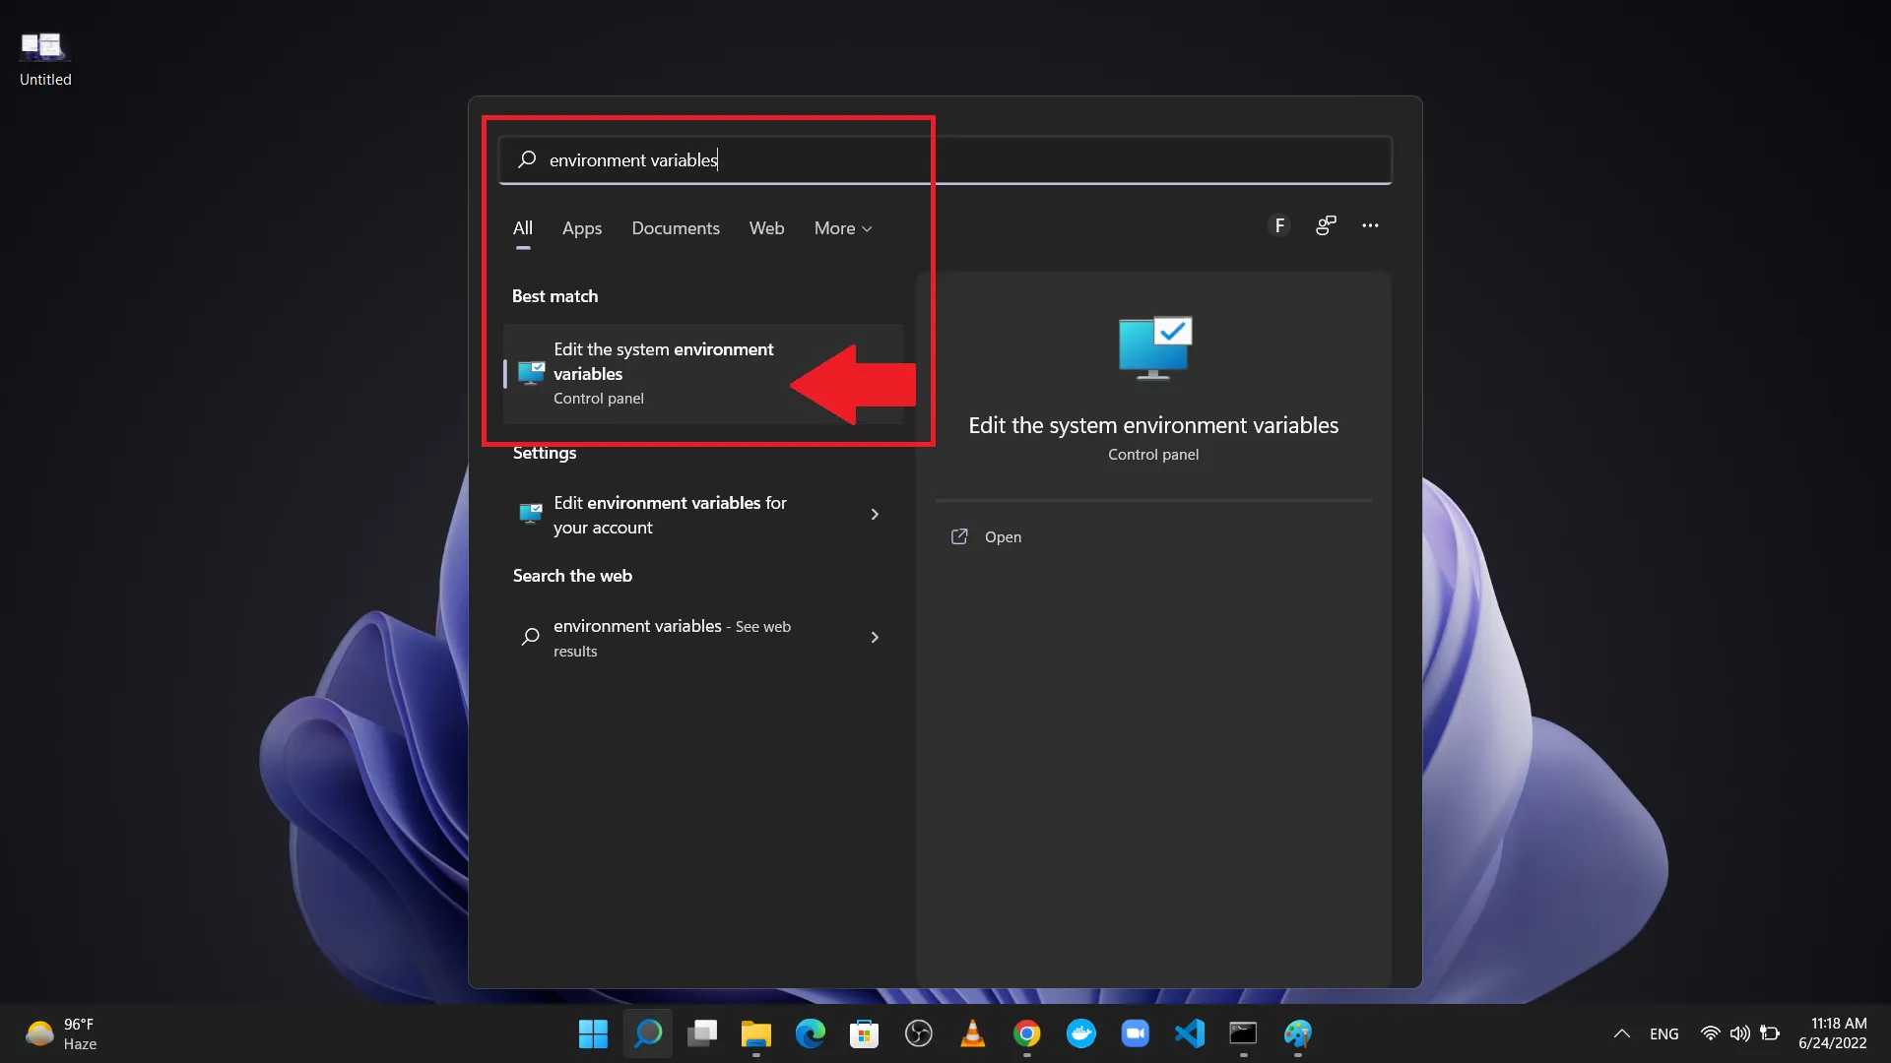Viewport: 1891px width, 1063px height.
Task: Click the search text input field
Action: (x=945, y=159)
